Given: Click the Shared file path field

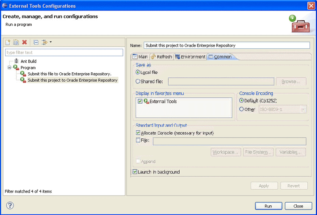Looking at the screenshot, I should 221,81.
